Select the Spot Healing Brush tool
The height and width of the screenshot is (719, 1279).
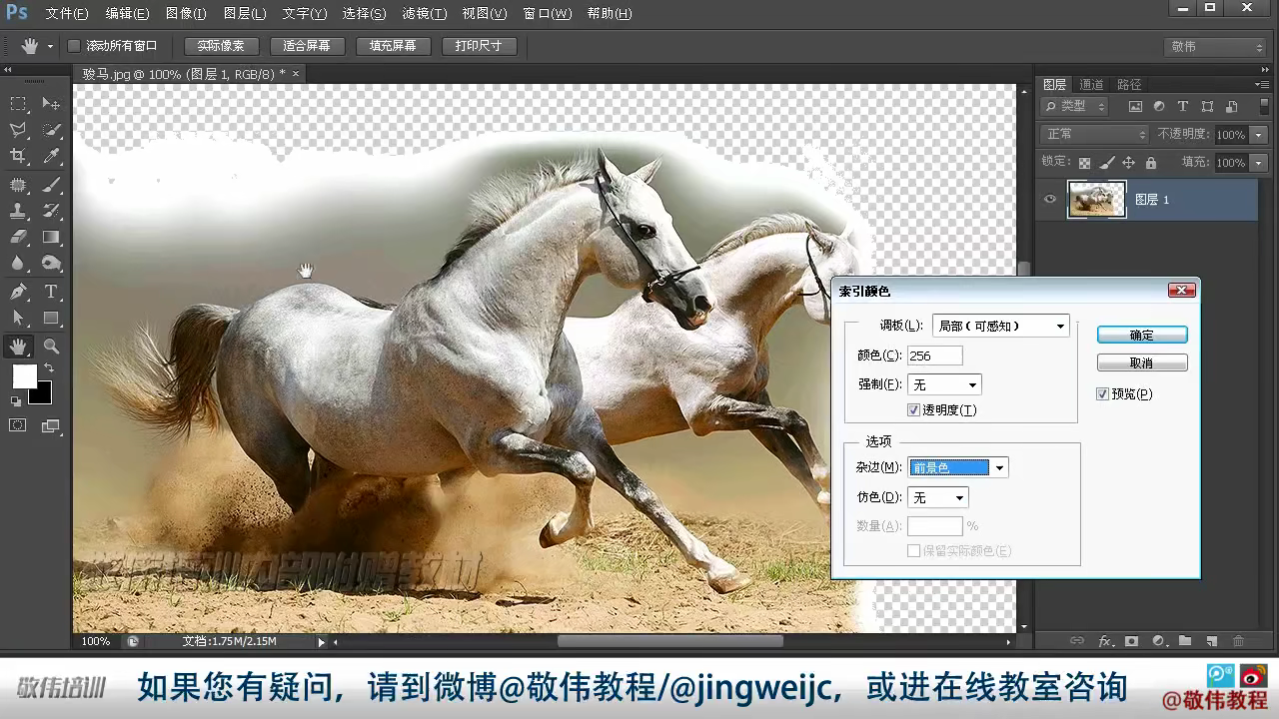18,185
